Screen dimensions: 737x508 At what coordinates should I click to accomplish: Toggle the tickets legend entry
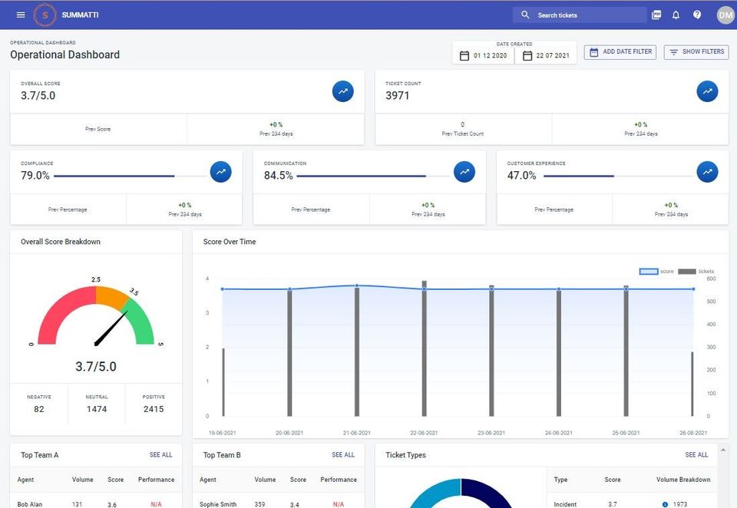696,271
